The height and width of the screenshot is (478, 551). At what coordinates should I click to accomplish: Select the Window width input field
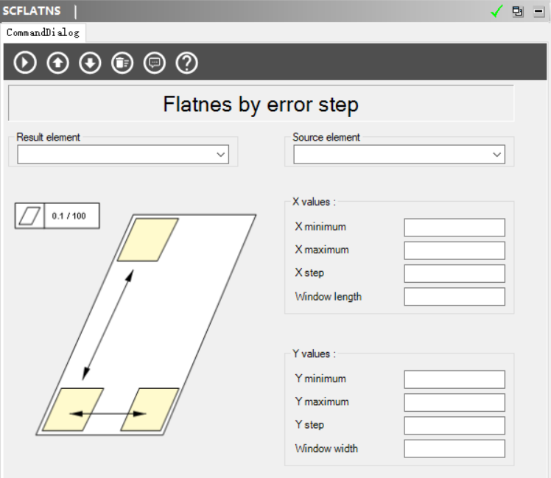tap(454, 449)
